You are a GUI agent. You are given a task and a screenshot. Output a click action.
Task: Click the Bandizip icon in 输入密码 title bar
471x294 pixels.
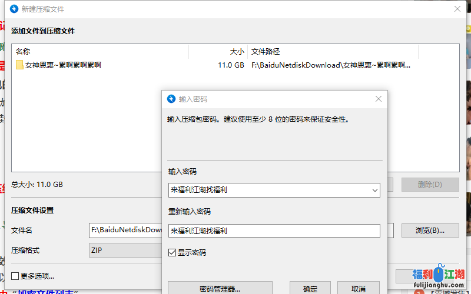pyautogui.click(x=171, y=99)
